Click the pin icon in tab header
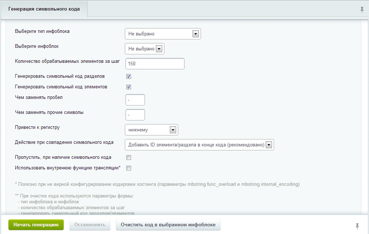 click(x=362, y=9)
